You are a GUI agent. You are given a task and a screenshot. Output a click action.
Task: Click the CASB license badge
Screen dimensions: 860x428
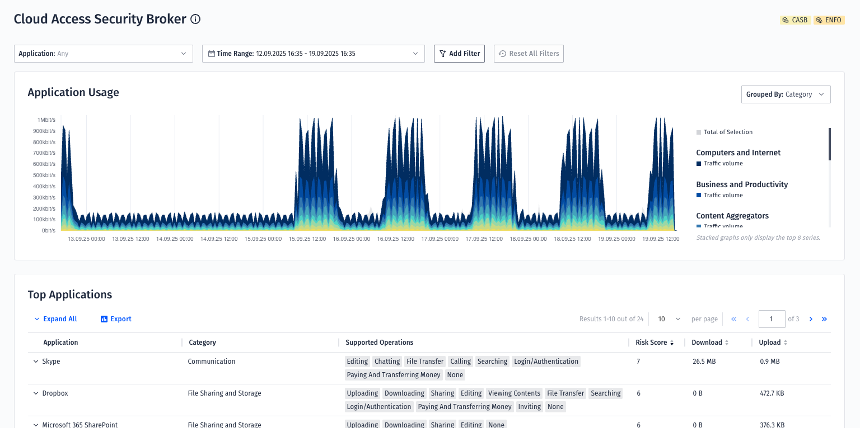(x=795, y=20)
